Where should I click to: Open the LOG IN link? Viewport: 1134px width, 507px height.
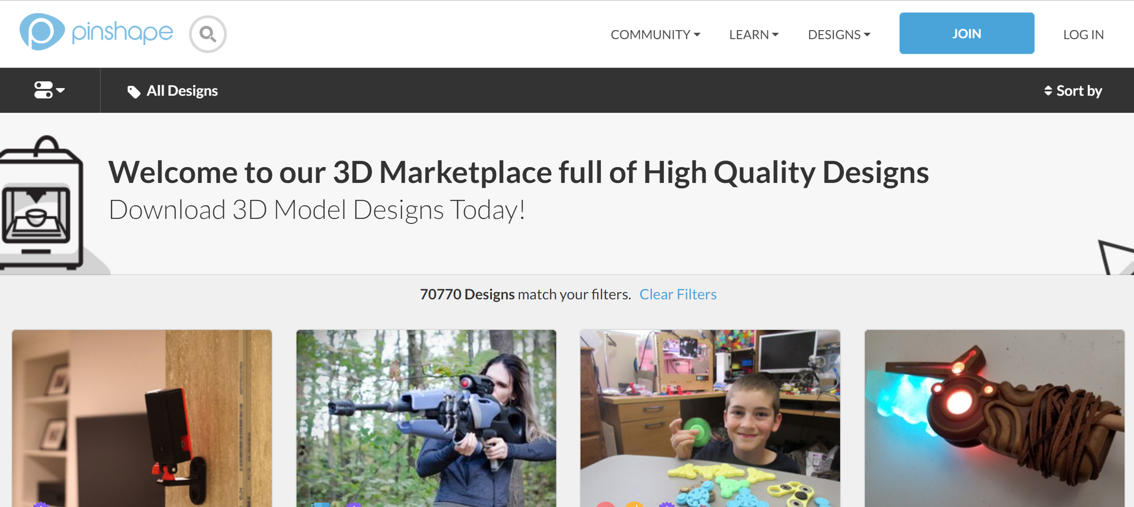[x=1083, y=35]
